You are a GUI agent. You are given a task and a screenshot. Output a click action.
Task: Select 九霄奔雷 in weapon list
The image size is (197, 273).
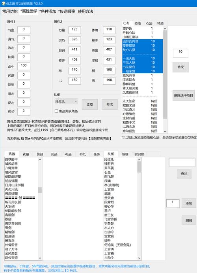(x=21, y=168)
